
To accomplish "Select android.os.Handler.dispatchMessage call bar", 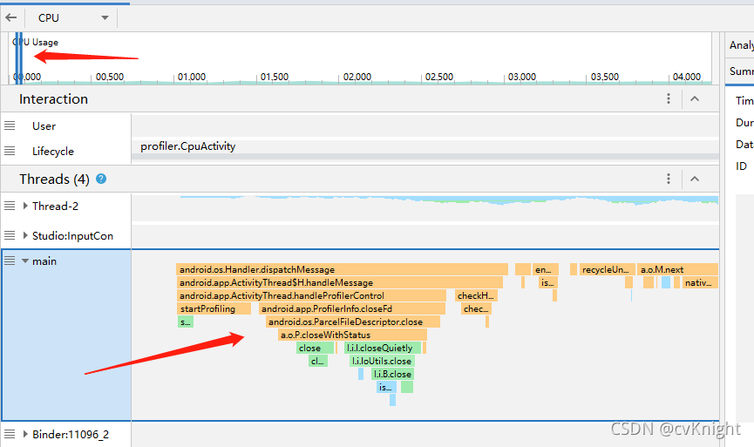I will [342, 269].
